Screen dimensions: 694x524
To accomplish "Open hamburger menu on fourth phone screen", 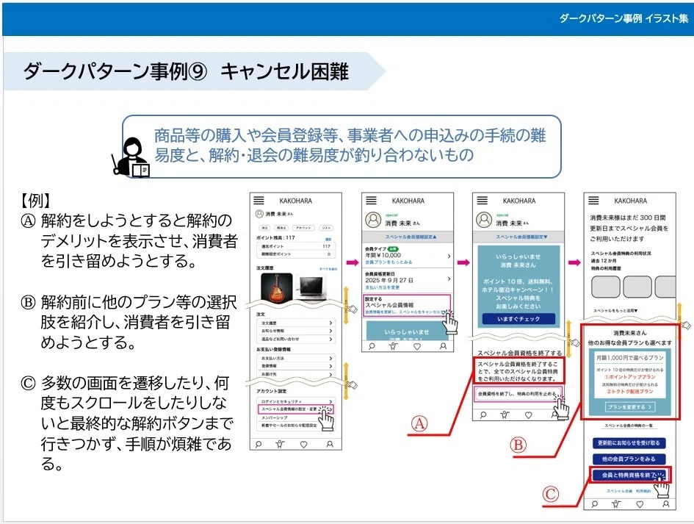I will [593, 201].
